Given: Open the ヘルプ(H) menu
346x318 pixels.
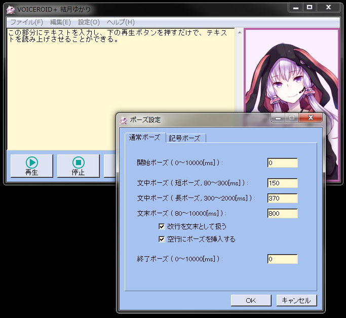Looking at the screenshot, I should pos(121,22).
